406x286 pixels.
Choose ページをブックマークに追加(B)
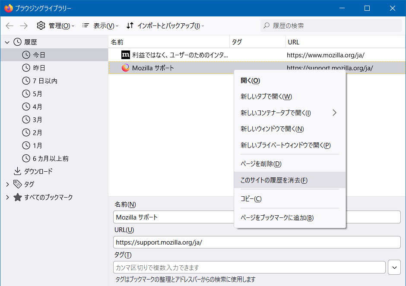pos(290,217)
